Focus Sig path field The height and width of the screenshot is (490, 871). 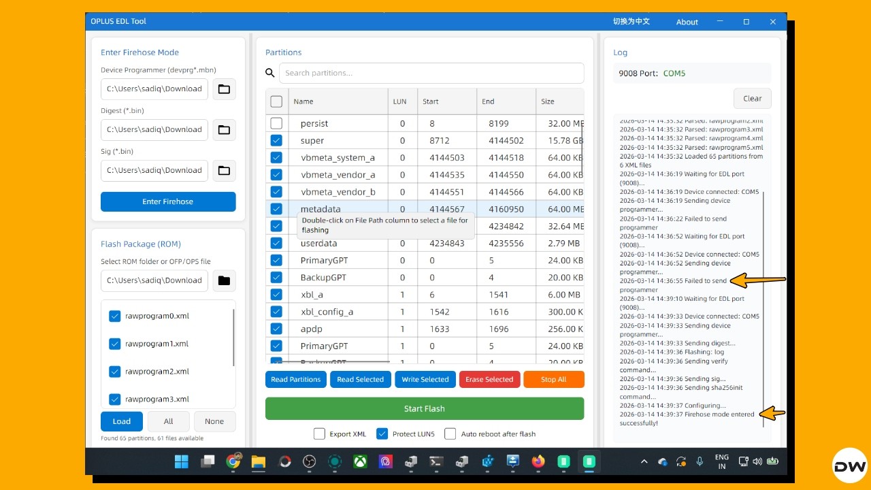[x=154, y=170]
